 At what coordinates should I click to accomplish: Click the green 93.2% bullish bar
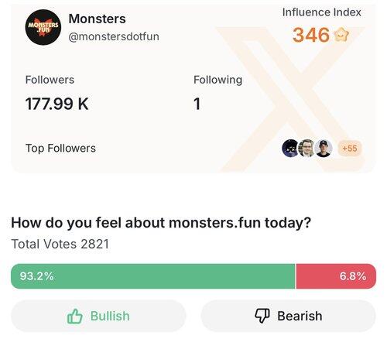pyautogui.click(x=153, y=276)
